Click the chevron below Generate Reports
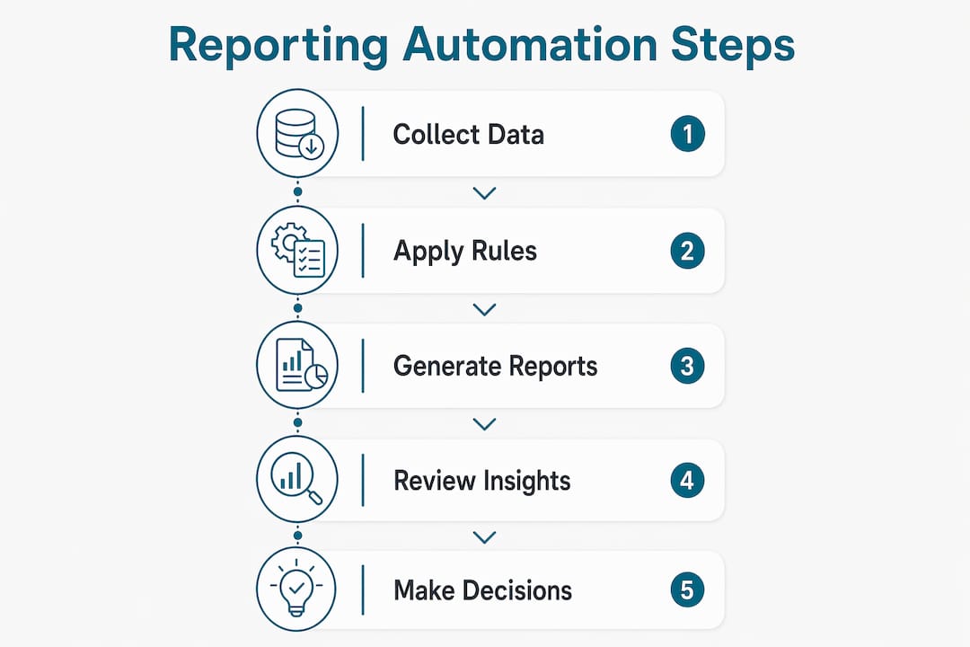 [x=484, y=424]
